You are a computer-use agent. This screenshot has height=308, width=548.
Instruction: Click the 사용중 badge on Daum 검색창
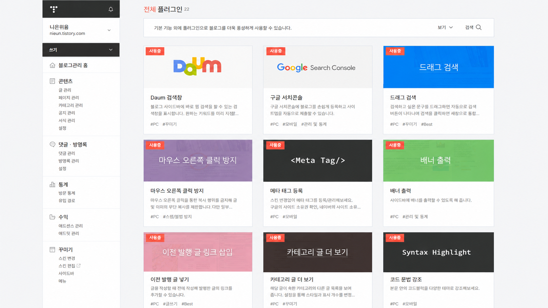155,51
